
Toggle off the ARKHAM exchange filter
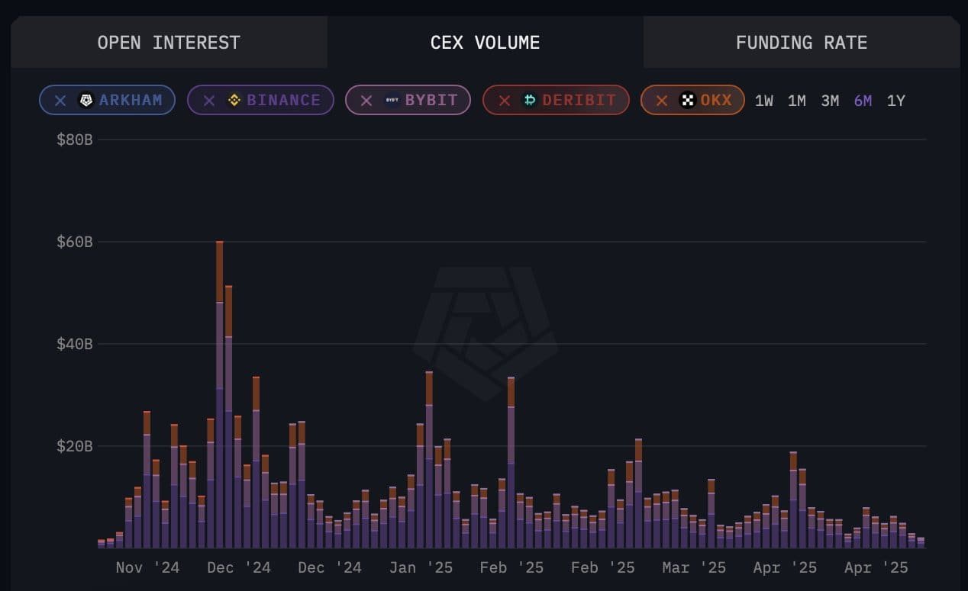point(61,100)
